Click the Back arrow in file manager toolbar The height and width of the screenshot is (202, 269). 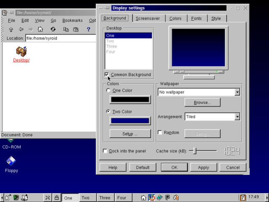click(x=21, y=29)
